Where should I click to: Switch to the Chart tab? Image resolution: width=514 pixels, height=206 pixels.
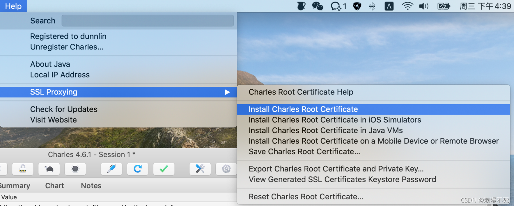pyautogui.click(x=55, y=186)
